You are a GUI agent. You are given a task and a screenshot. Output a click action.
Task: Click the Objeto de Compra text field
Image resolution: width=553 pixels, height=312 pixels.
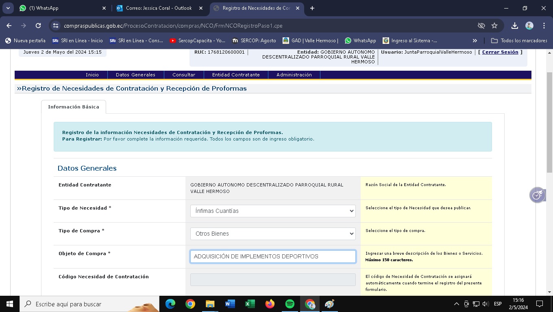click(x=273, y=256)
